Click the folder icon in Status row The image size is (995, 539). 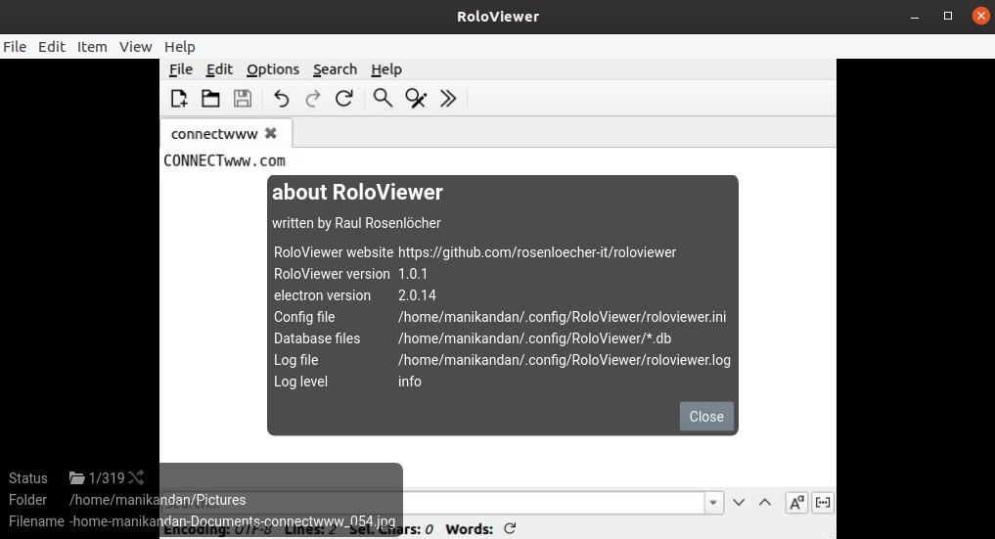(76, 477)
